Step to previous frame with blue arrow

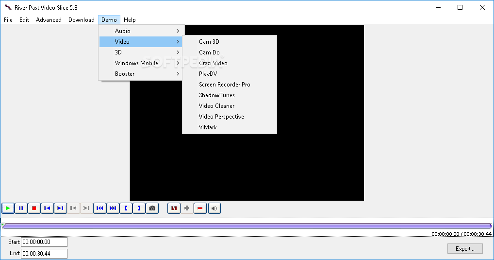[47, 208]
